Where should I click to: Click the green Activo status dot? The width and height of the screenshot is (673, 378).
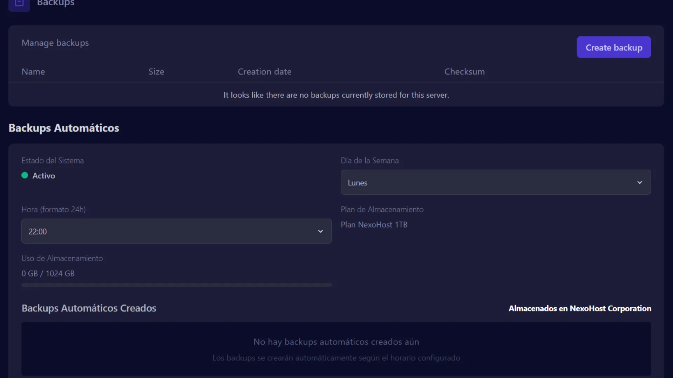25,175
